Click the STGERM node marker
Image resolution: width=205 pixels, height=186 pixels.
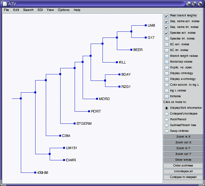pos(74,123)
